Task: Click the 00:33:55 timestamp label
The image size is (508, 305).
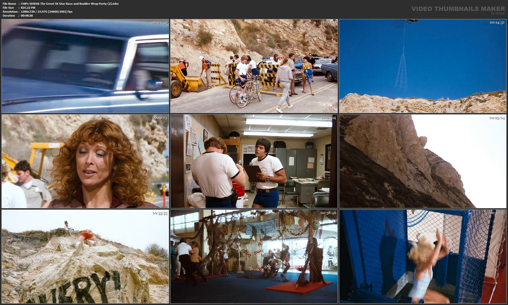Action: pyautogui.click(x=160, y=213)
